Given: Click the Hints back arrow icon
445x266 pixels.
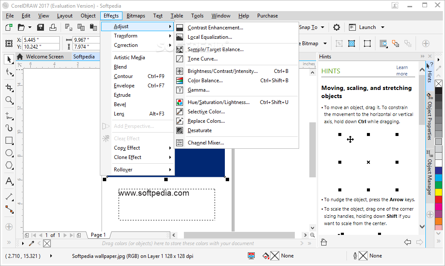Looking at the screenshot, I should pyautogui.click(x=407, y=242).
